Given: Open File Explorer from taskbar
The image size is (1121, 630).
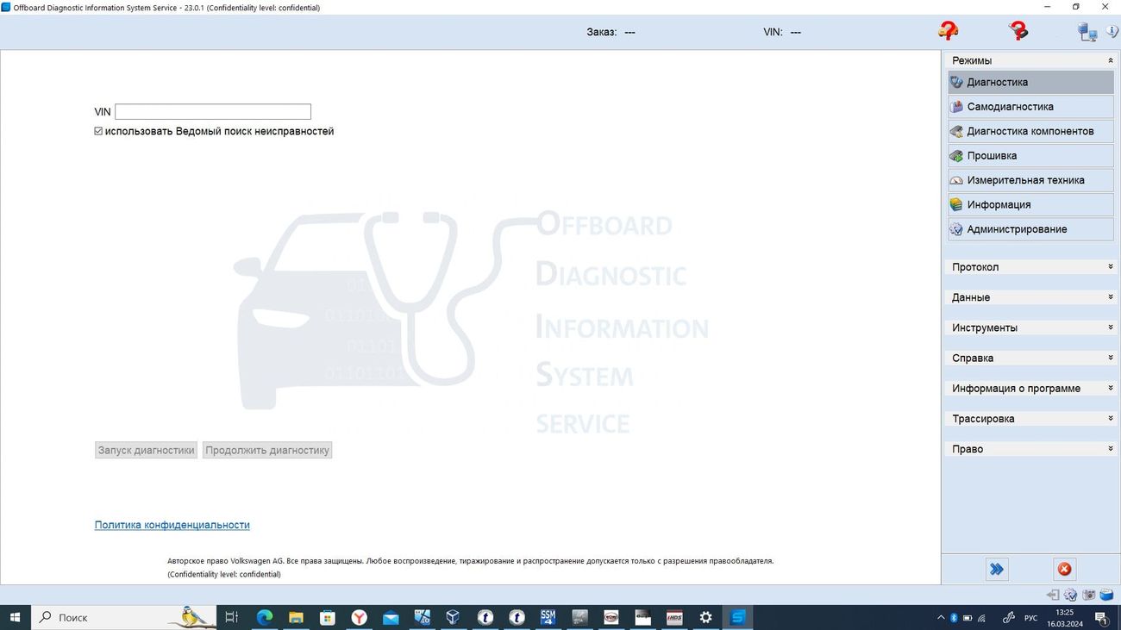Looking at the screenshot, I should pos(296,617).
